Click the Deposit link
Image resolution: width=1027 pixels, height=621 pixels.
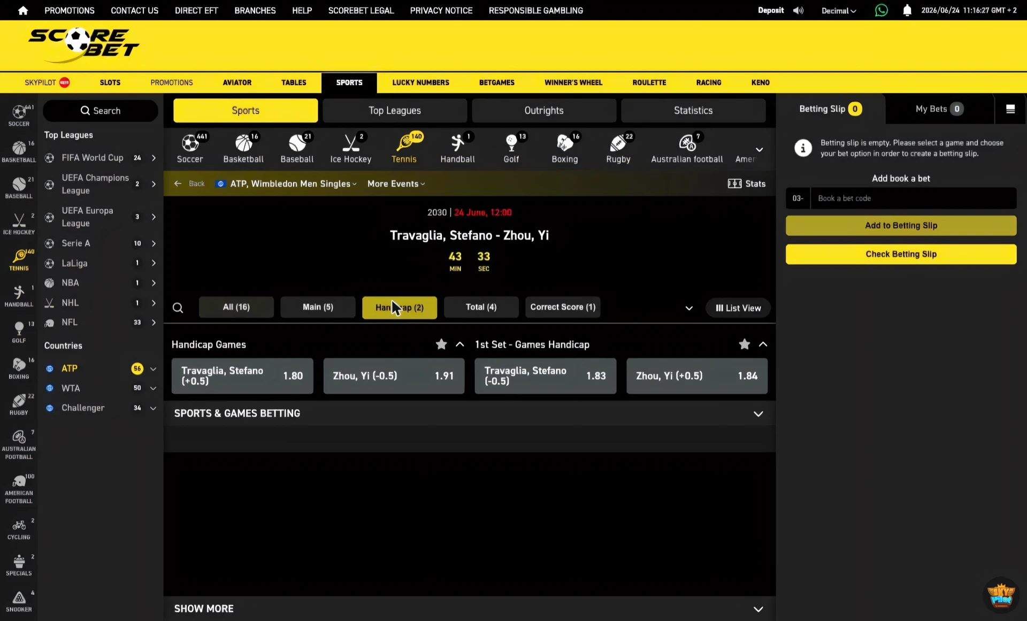tap(771, 10)
